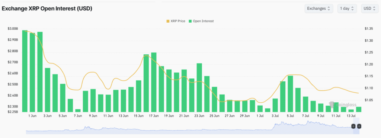The width and height of the screenshot is (381, 138).
Task: Click the 7 Jun lowest bar
Action: 78,110
